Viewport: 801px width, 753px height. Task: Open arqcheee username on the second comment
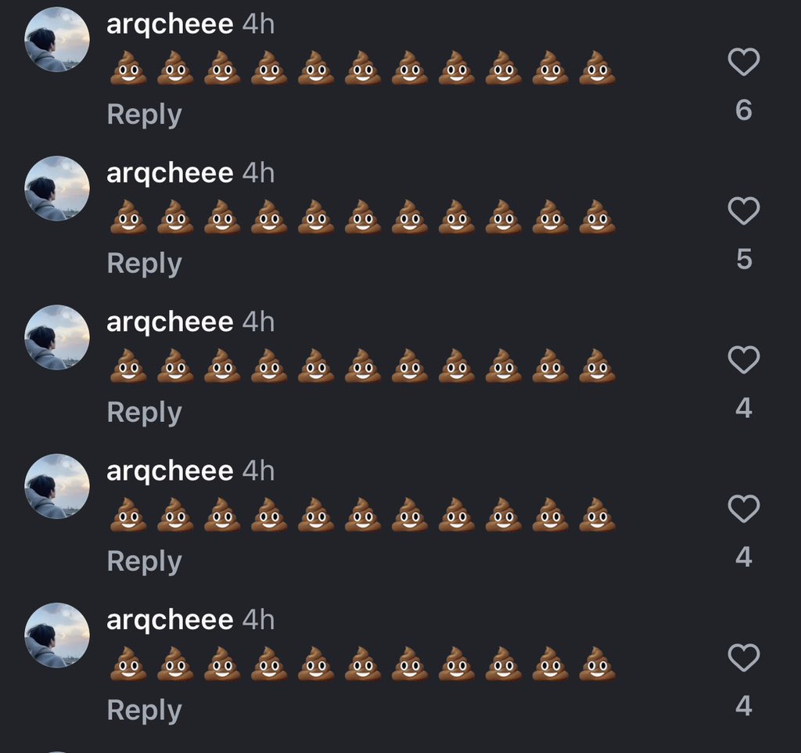[x=170, y=173]
